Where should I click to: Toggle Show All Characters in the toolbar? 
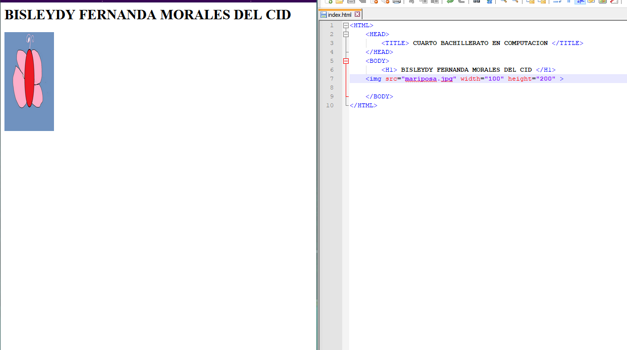(x=569, y=1)
